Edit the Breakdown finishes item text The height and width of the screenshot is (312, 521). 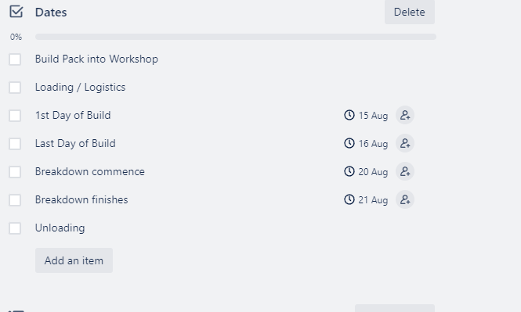(81, 199)
